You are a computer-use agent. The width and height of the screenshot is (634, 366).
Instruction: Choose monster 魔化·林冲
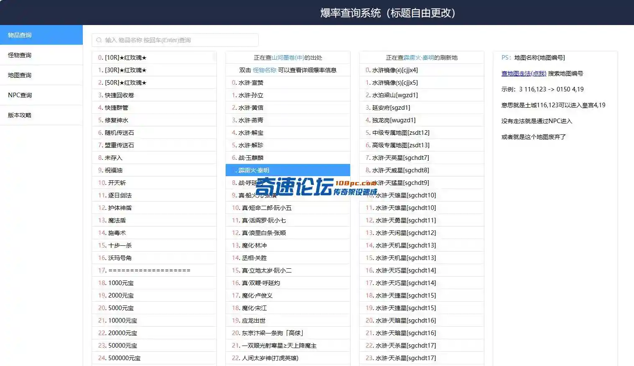coord(288,245)
